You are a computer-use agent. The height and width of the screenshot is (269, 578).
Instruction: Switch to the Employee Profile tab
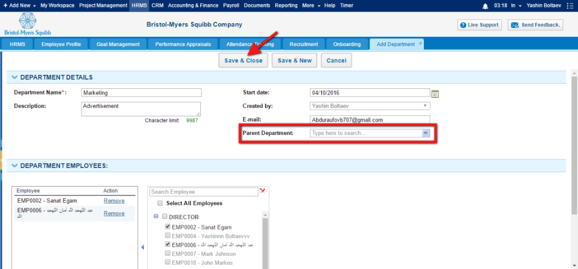pyautogui.click(x=61, y=44)
